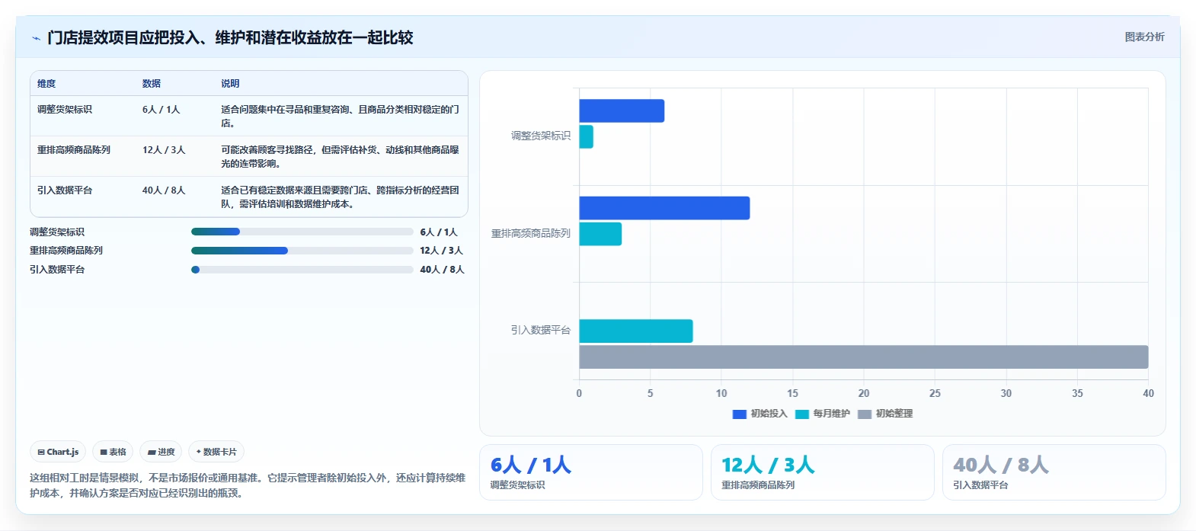
Task: Click the teal 重排高频商品陈列 chart bar
Action: click(600, 234)
